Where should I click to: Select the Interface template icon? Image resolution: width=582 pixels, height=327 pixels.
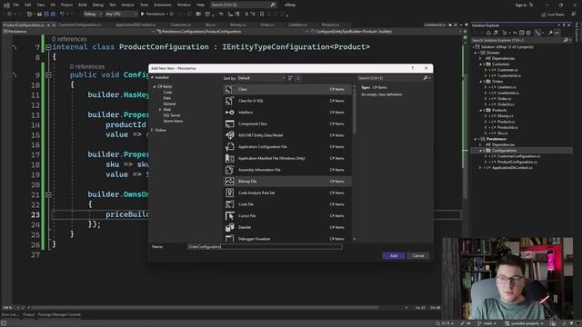click(x=230, y=113)
